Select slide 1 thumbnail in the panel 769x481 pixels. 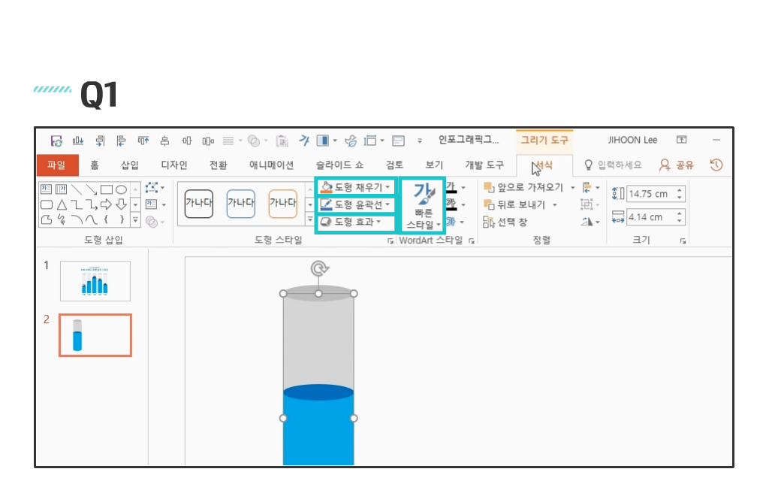pyautogui.click(x=95, y=281)
